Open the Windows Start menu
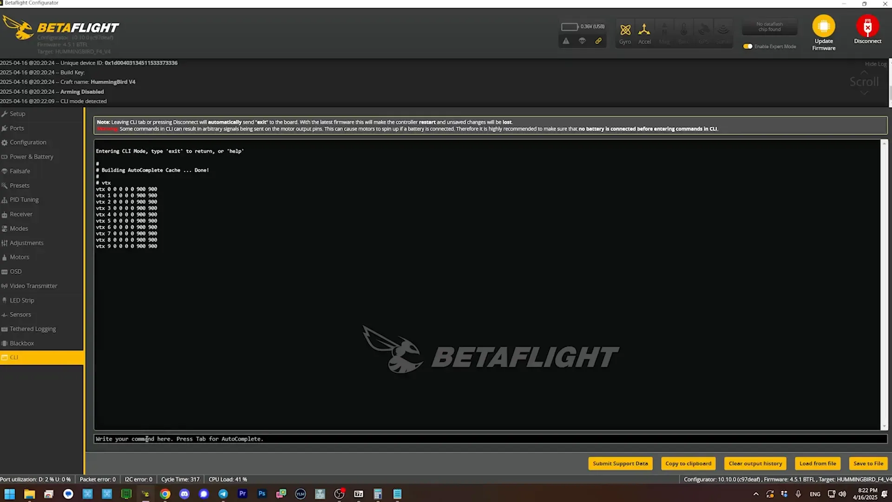Viewport: 892px width, 502px height. tap(10, 494)
